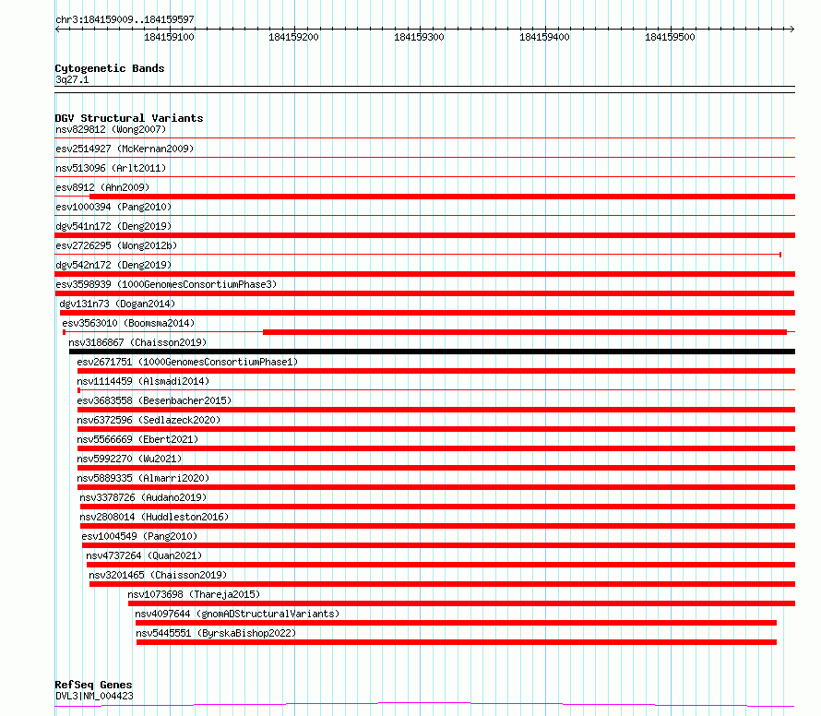Image resolution: width=821 pixels, height=716 pixels.
Task: Click ruler position 184159400
Action: pos(544,37)
